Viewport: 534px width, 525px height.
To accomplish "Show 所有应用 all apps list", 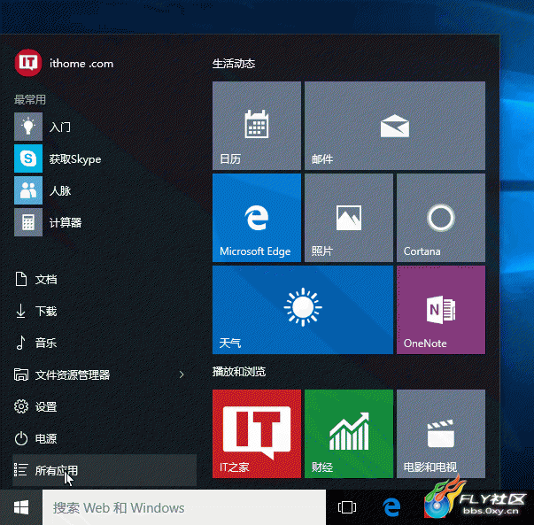I will click(x=104, y=470).
